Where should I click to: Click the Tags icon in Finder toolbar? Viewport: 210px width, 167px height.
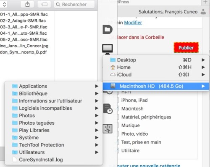[44, 4]
